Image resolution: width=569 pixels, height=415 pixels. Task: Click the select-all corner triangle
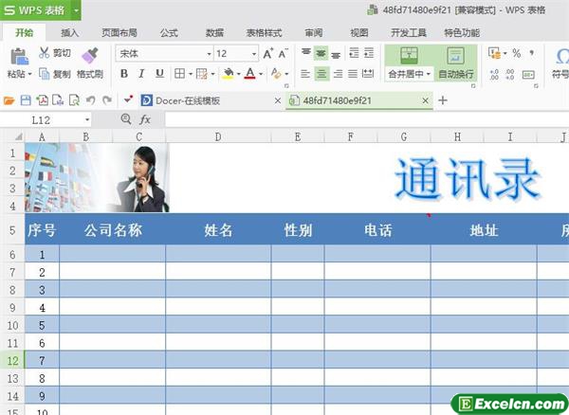tap(18, 137)
